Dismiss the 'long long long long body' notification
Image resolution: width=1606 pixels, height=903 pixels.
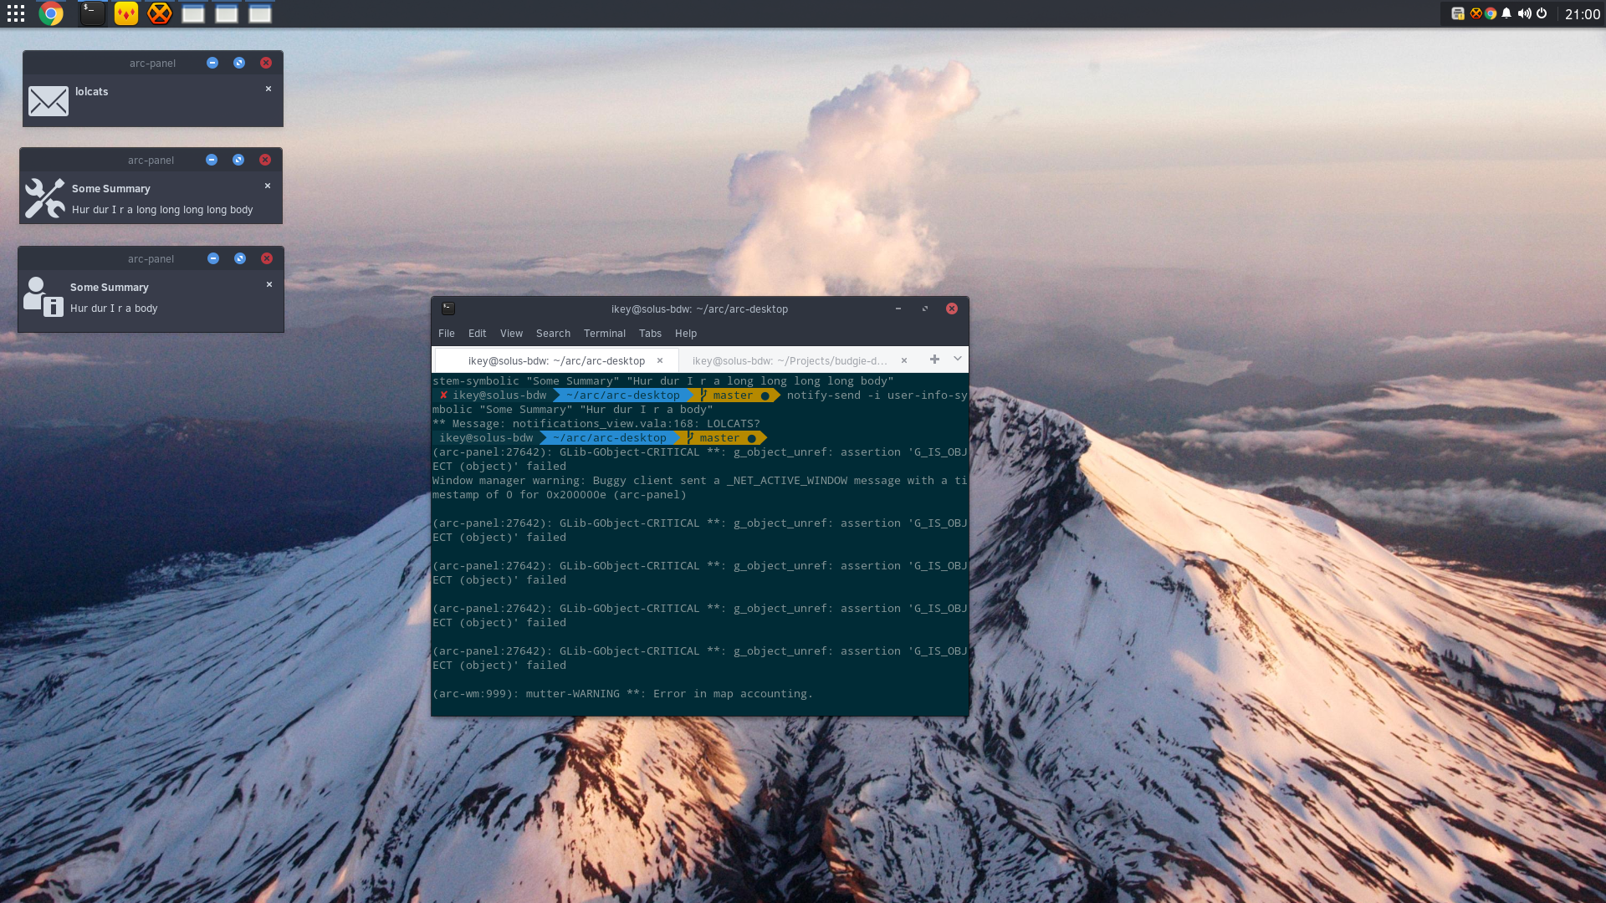[x=268, y=186]
